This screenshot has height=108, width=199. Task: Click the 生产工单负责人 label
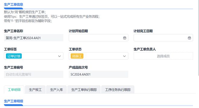coord(144,49)
